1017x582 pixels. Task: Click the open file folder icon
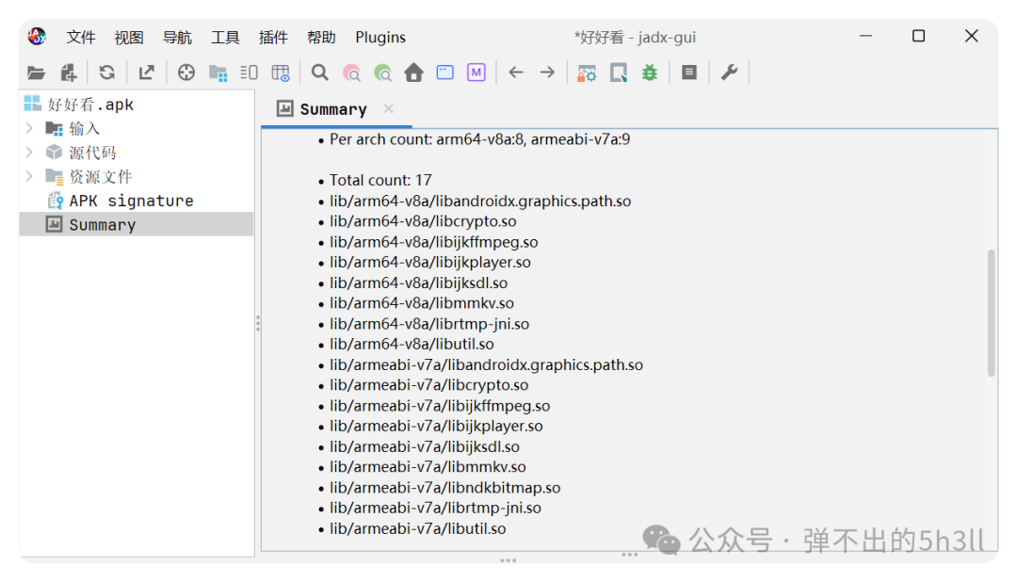(37, 73)
